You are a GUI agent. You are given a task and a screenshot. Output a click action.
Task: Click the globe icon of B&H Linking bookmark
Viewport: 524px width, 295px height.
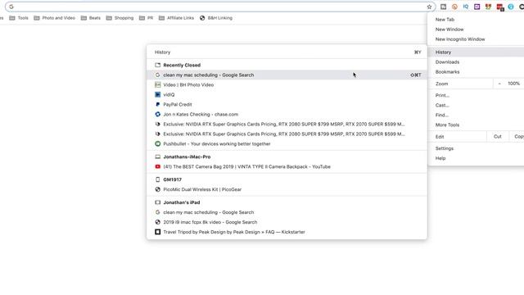(202, 18)
